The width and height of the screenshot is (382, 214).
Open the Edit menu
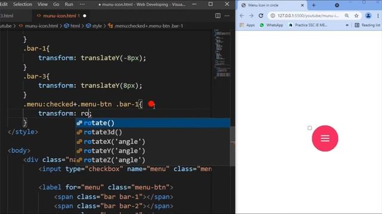4,4
